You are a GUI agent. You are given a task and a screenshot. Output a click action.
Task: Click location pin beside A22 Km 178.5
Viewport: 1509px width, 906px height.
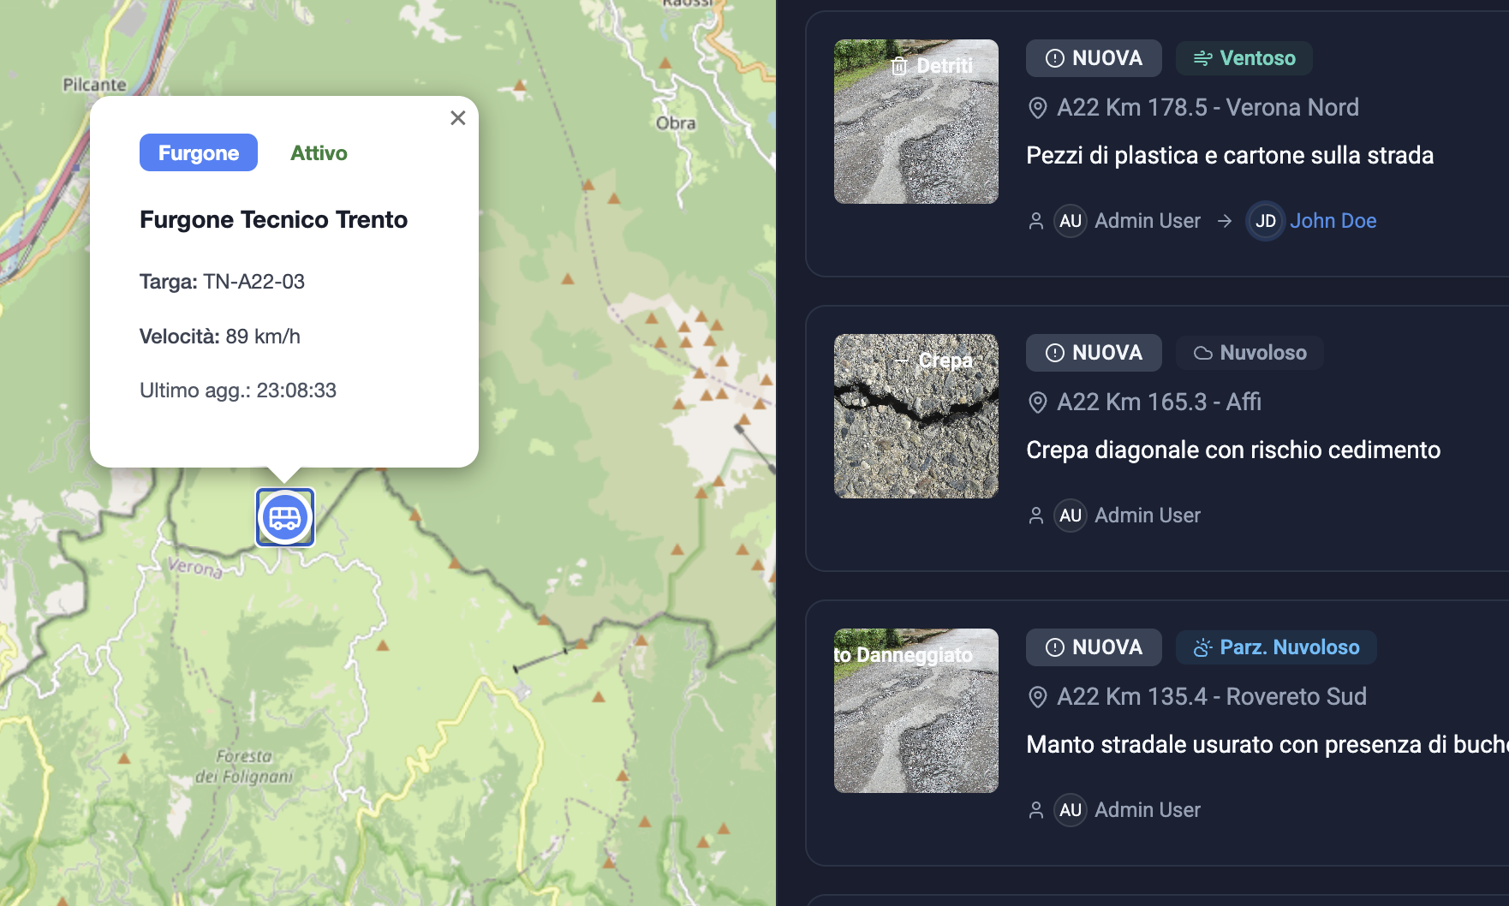[1037, 108]
